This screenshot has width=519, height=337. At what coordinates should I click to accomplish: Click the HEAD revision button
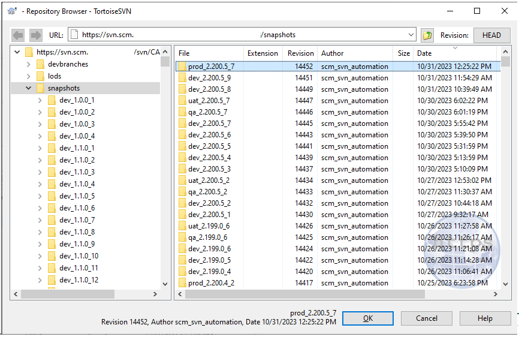pos(491,35)
